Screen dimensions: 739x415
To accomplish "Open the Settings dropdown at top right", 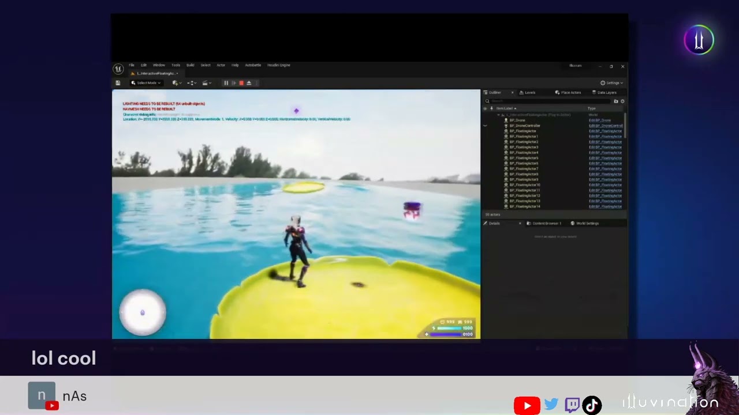I will pos(611,83).
